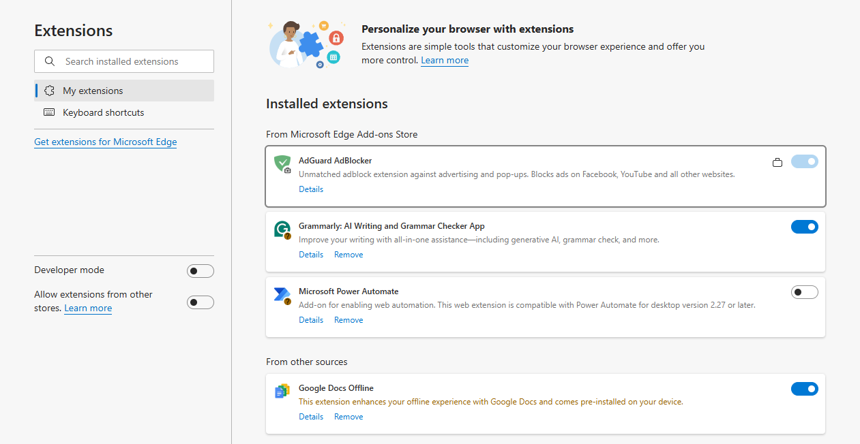Remove the Microsoft Power Automate extension
This screenshot has height=444, width=860.
349,320
